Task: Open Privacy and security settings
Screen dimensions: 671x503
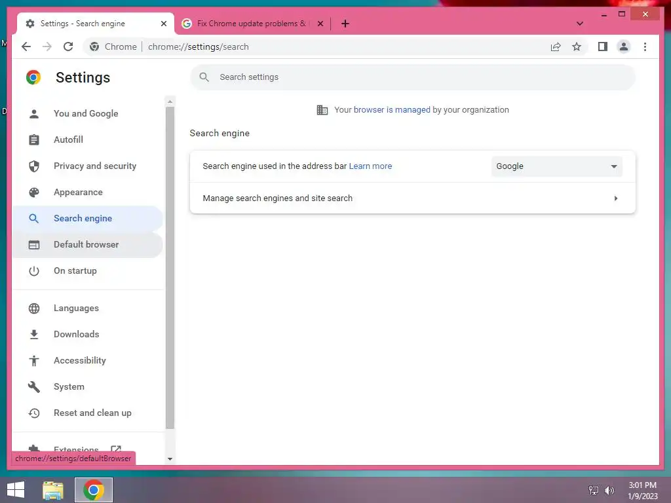Action: [87, 166]
